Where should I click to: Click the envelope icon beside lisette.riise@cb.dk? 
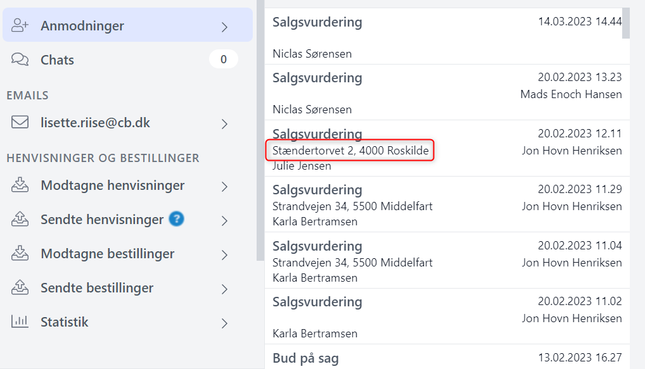(x=20, y=123)
